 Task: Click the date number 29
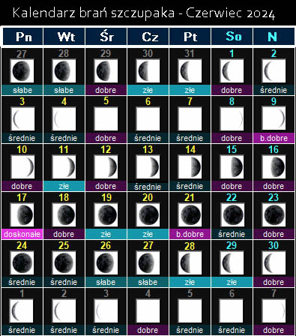click(232, 245)
